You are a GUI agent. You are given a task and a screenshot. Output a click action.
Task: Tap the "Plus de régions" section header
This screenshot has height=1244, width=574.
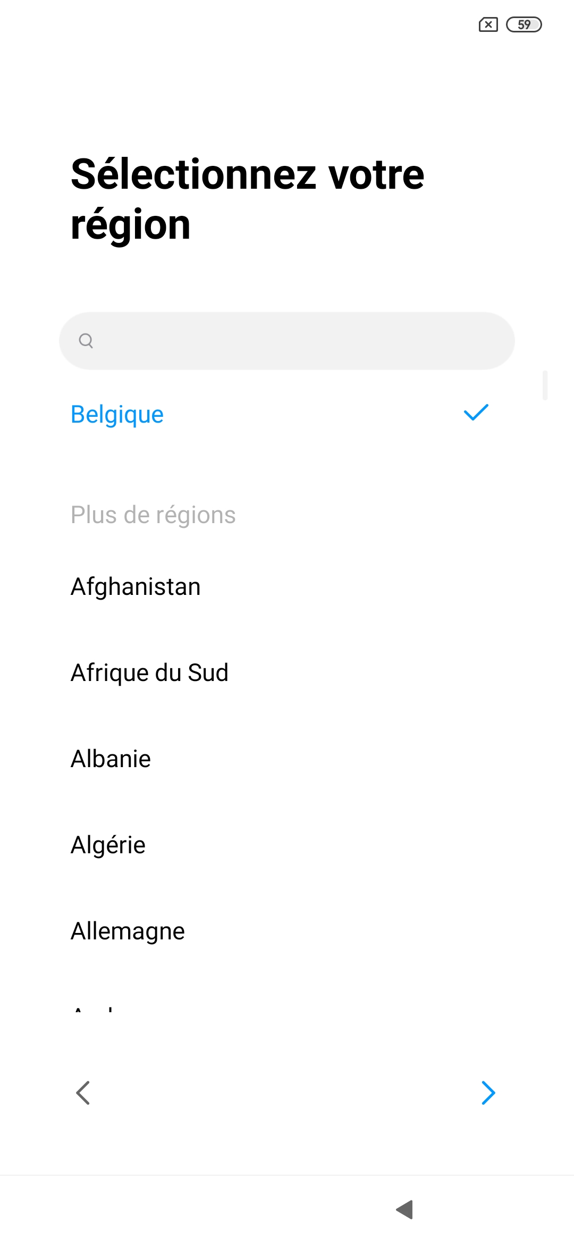coord(153,515)
